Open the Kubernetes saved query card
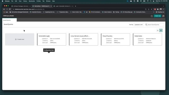 (x=147, y=39)
